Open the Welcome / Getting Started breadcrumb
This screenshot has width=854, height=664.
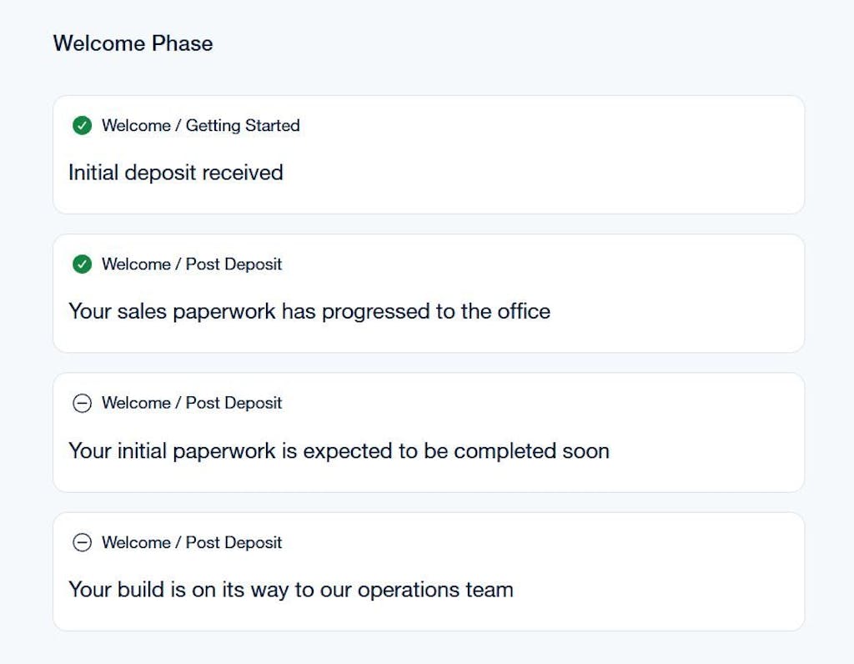pyautogui.click(x=200, y=126)
